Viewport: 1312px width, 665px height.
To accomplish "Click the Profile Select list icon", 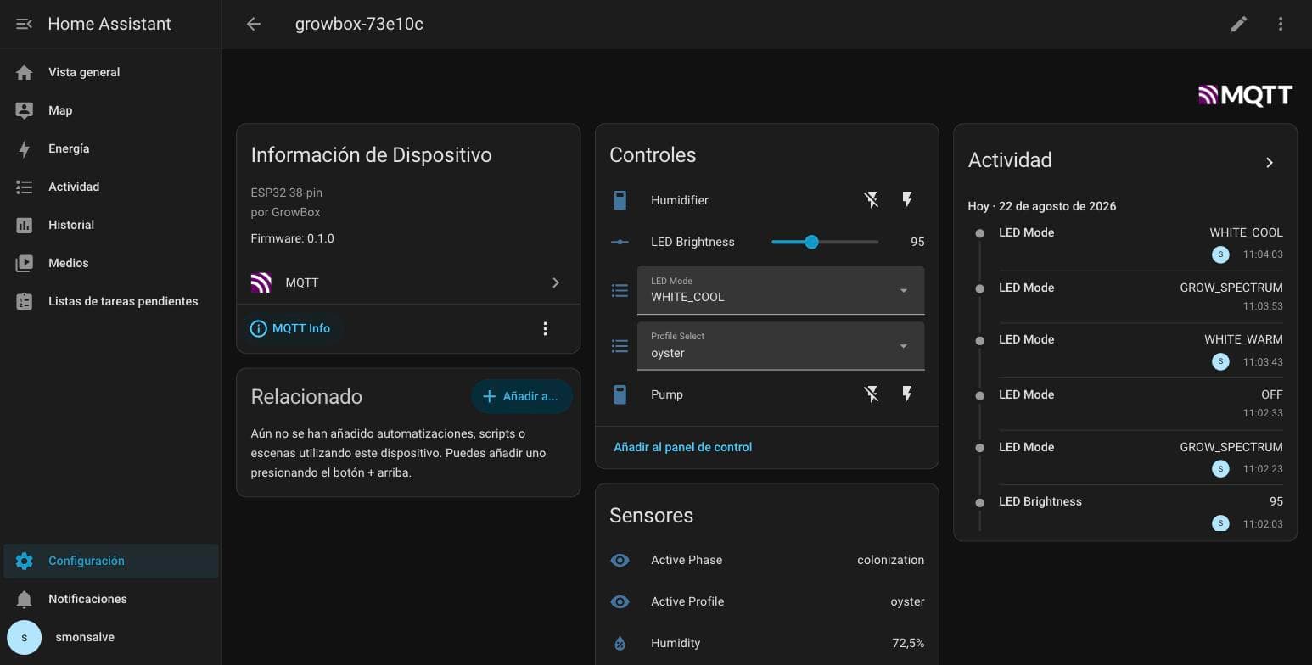I will [x=620, y=346].
